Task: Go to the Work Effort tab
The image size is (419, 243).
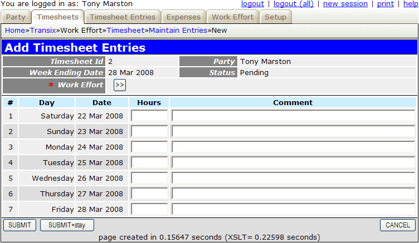Action: [232, 17]
